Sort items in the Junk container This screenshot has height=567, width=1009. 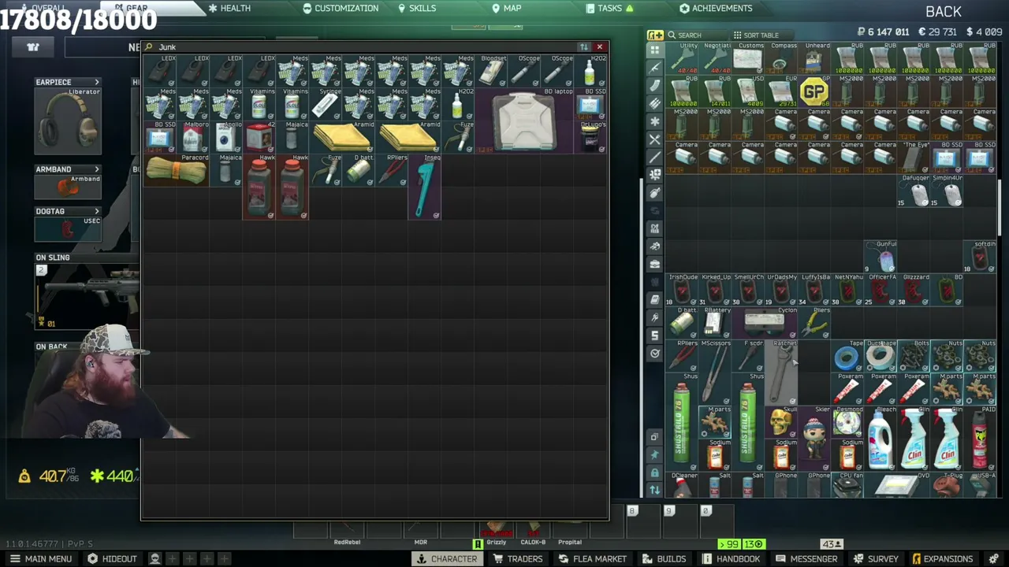pyautogui.click(x=584, y=47)
